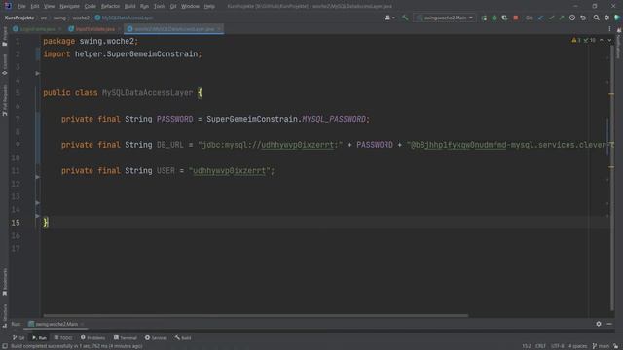The image size is (623, 350).
Task: Open the Structure sidebar button
Action: (4, 315)
